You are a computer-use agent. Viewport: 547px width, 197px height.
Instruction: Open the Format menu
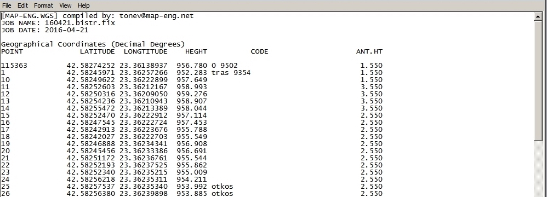coord(44,5)
